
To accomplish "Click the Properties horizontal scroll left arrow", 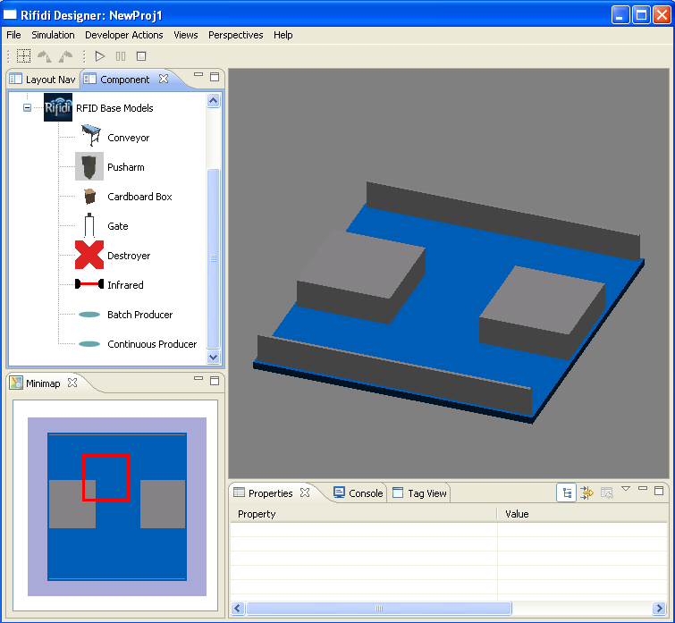I will [238, 608].
